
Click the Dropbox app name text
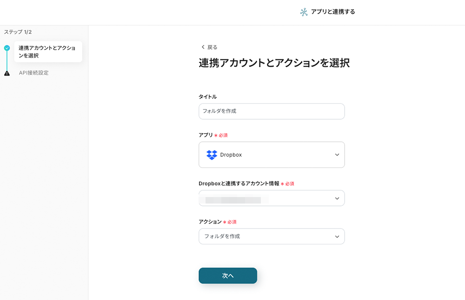pyautogui.click(x=231, y=155)
